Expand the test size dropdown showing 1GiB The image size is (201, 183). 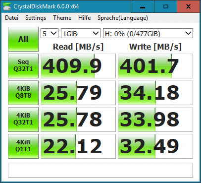[81, 33]
